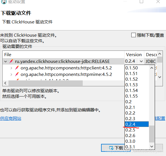Expand the httpmime:4.5.2 dependency row
166x156 pixels.
point(11,74)
